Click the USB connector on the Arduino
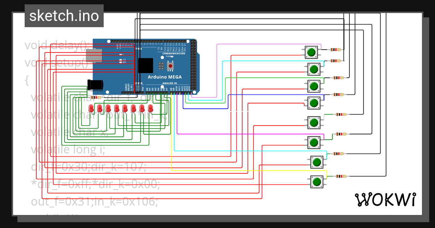 pyautogui.click(x=94, y=56)
